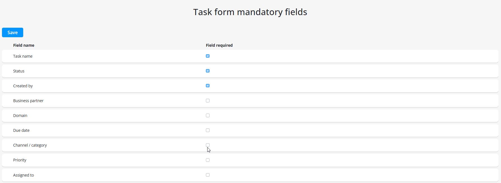Check the Domain required checkbox
This screenshot has height=183, width=501.
coord(208,115)
